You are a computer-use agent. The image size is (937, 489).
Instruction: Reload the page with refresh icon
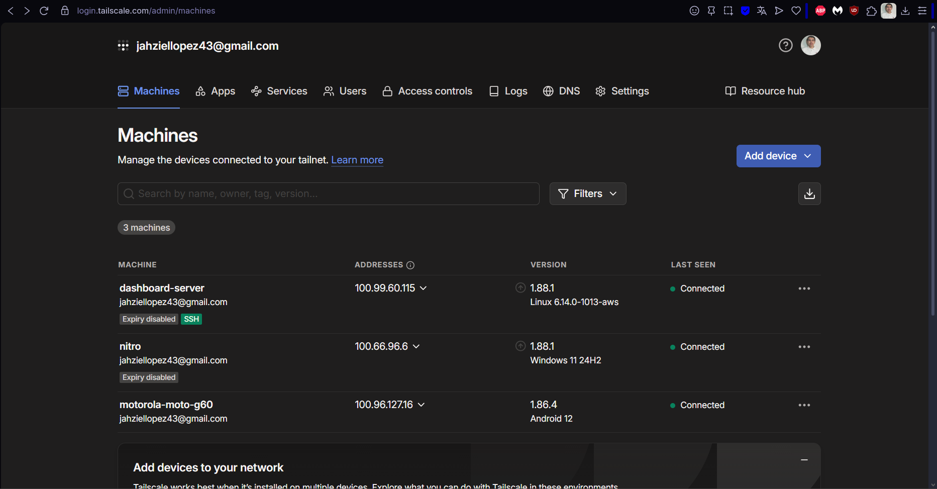pos(44,11)
